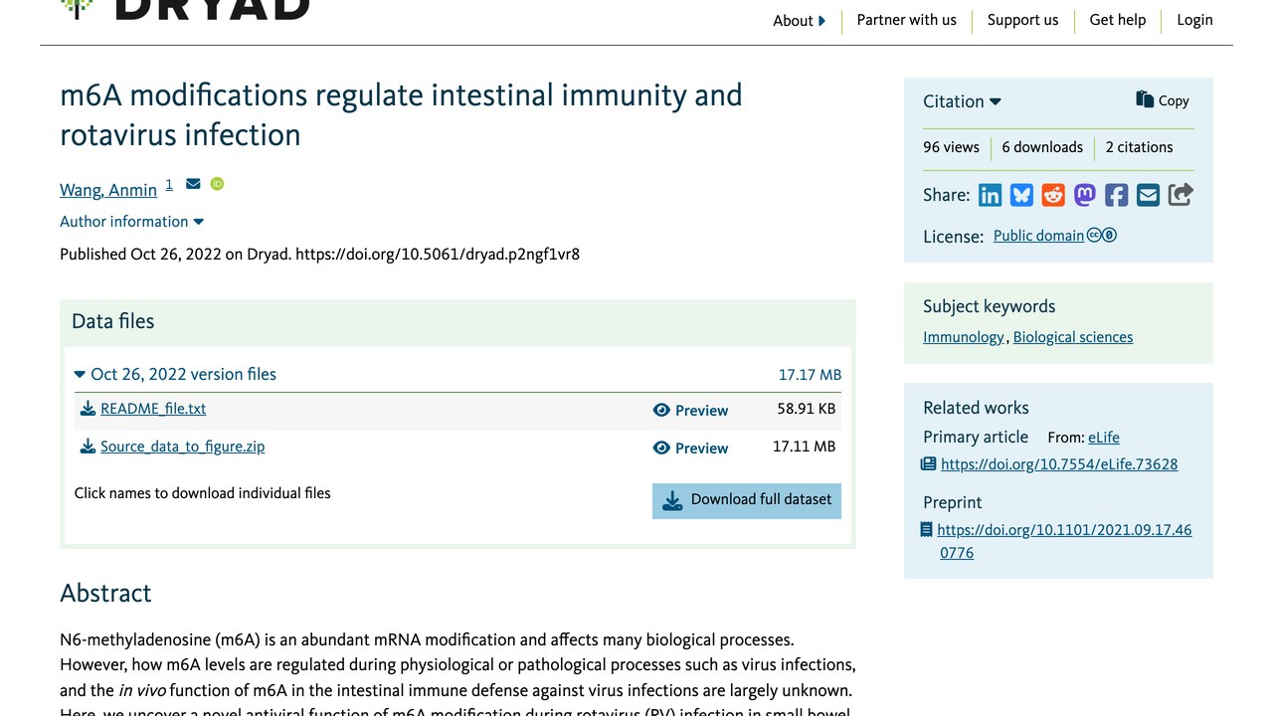1273x716 pixels.
Task: Open Partner with us page
Action: (906, 20)
